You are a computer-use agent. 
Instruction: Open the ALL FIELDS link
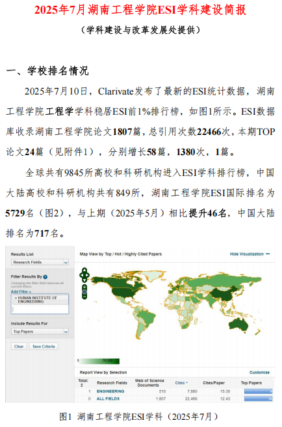click(108, 399)
